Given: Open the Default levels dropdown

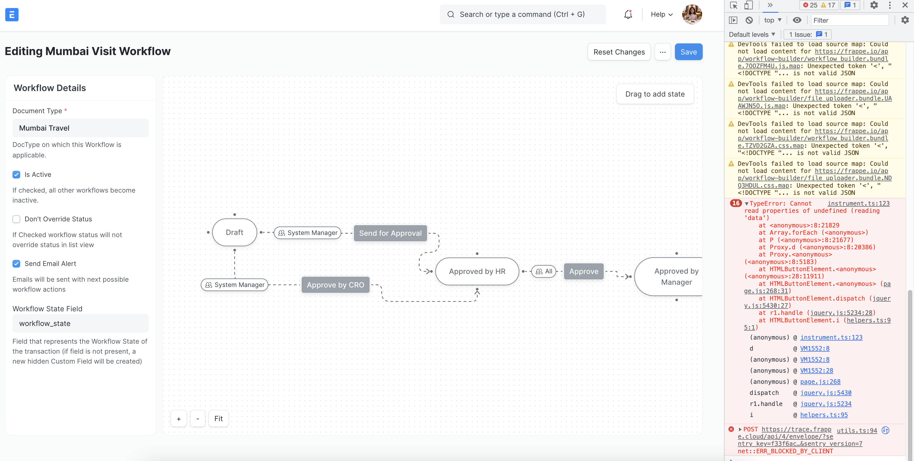Looking at the screenshot, I should [x=752, y=34].
